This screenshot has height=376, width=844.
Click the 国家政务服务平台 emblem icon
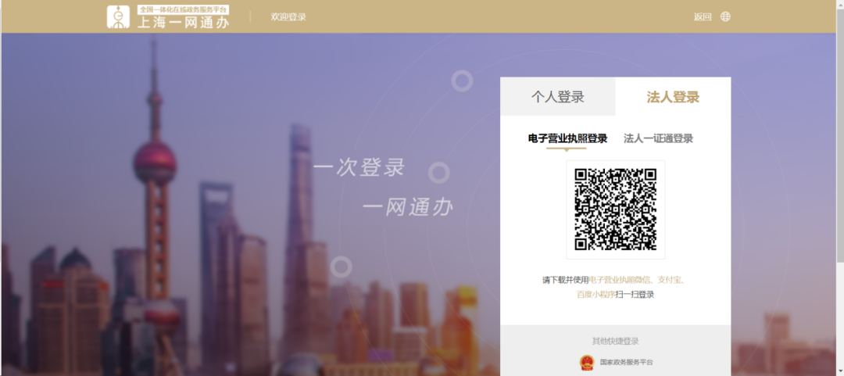pyautogui.click(x=586, y=363)
